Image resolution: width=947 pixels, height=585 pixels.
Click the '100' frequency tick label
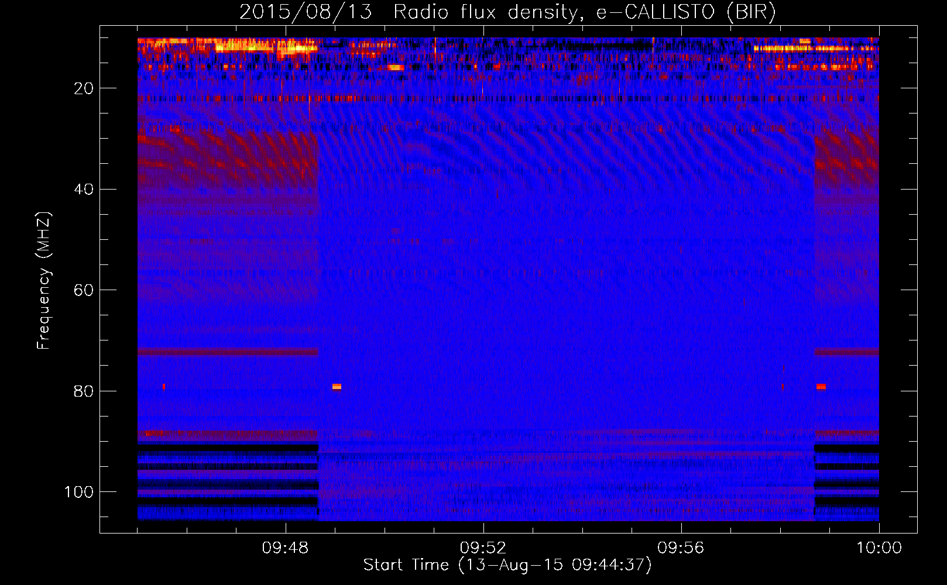tap(79, 492)
